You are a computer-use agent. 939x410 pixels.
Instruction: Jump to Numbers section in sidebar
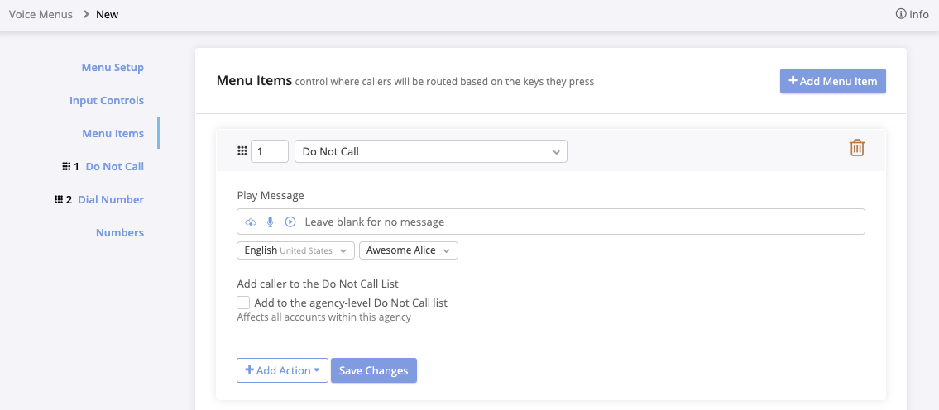(x=120, y=232)
